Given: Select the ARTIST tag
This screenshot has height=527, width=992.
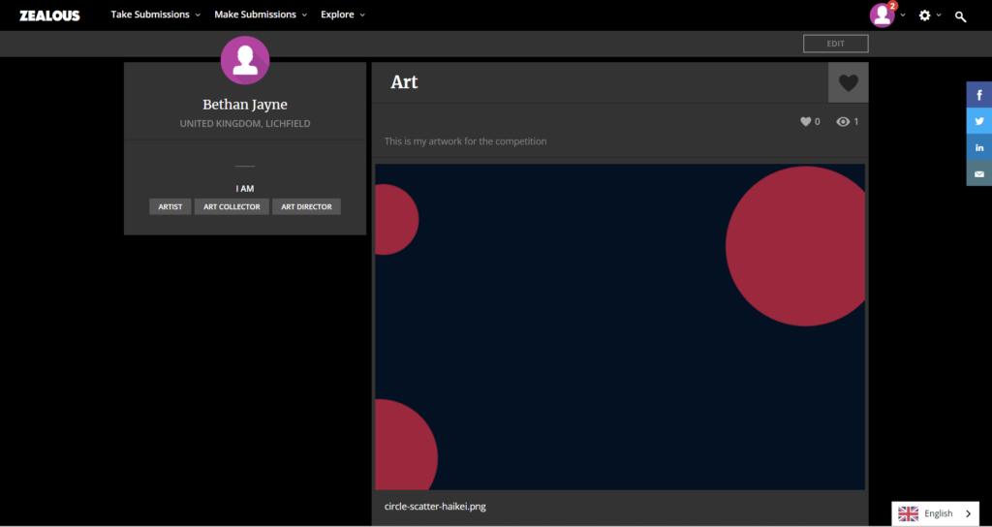Looking at the screenshot, I should 170,206.
